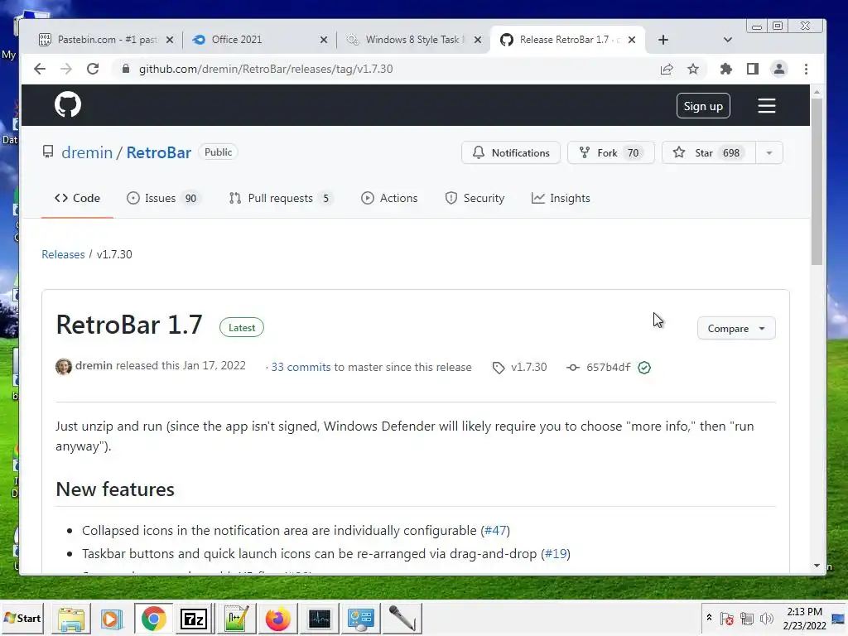Click the padlock site info icon
848x636 pixels.
click(x=126, y=69)
